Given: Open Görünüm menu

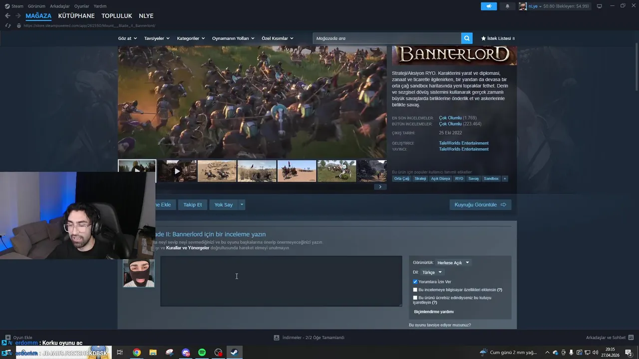Looking at the screenshot, I should pos(36,6).
